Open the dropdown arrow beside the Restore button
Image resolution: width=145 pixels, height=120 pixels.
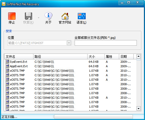tap(38, 18)
